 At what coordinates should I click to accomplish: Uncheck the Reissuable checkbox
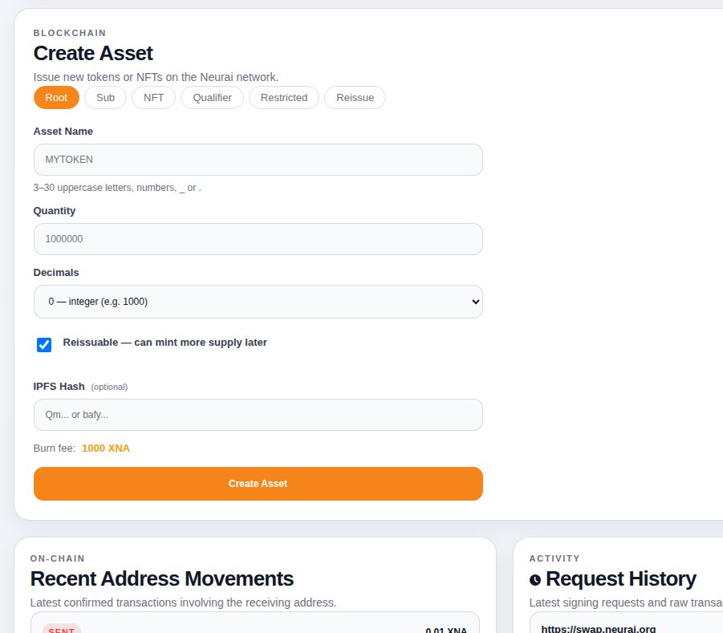pos(44,345)
